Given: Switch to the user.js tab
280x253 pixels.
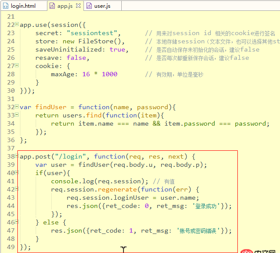Looking at the screenshot, I should pos(103,6).
